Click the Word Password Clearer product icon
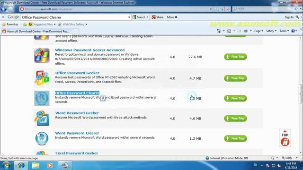The image size is (303, 170). point(42,138)
